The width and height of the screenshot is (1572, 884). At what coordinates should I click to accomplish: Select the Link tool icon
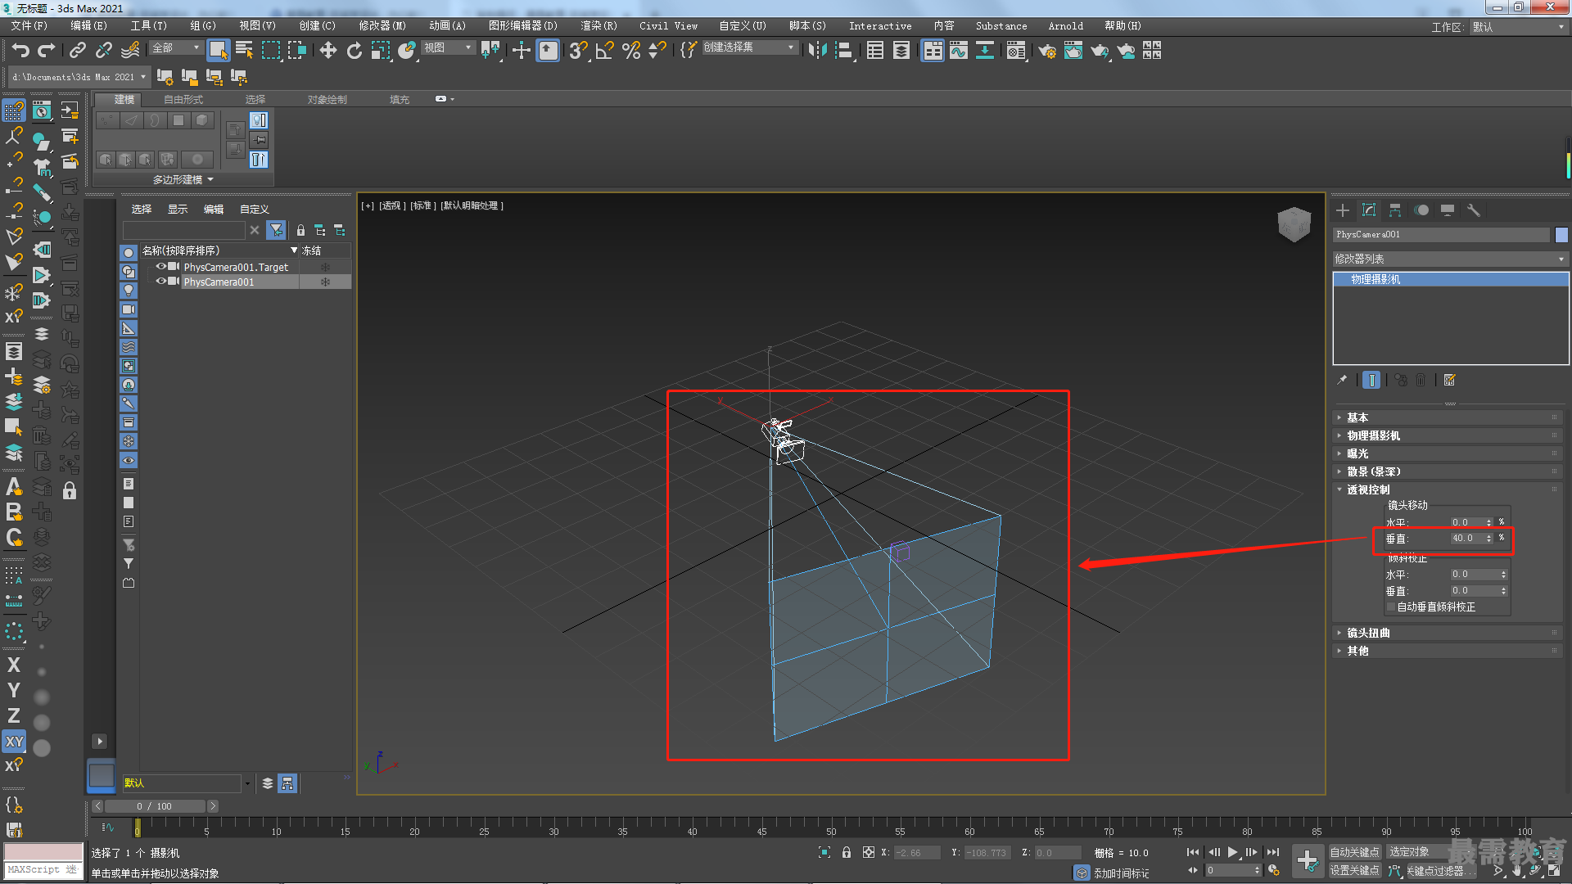point(78,51)
